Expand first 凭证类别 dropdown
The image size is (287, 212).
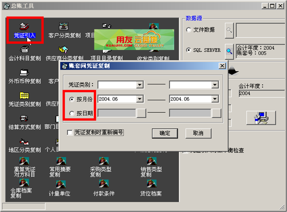tap(140, 85)
